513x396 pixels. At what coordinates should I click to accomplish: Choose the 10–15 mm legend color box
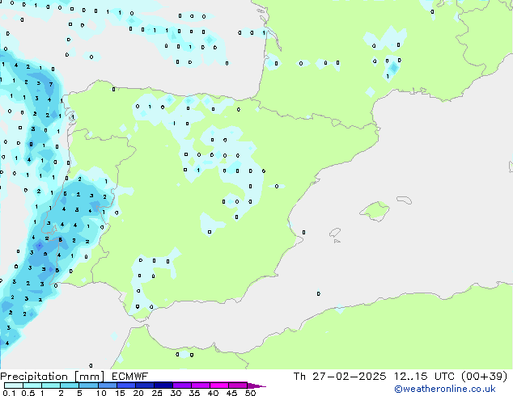(x=107, y=385)
